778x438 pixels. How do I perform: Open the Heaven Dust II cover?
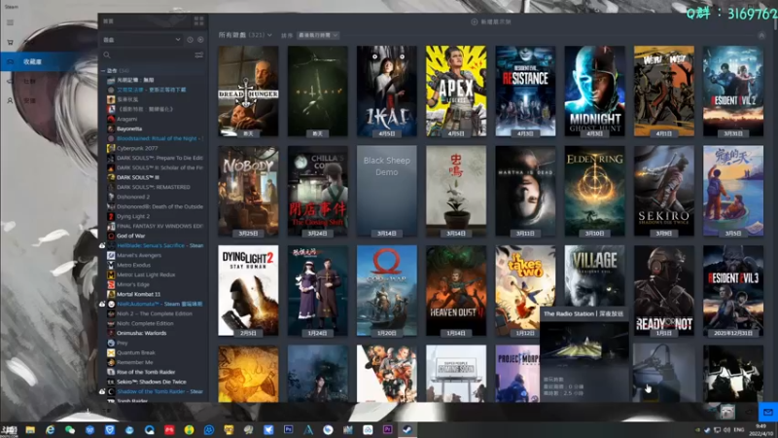pyautogui.click(x=456, y=290)
